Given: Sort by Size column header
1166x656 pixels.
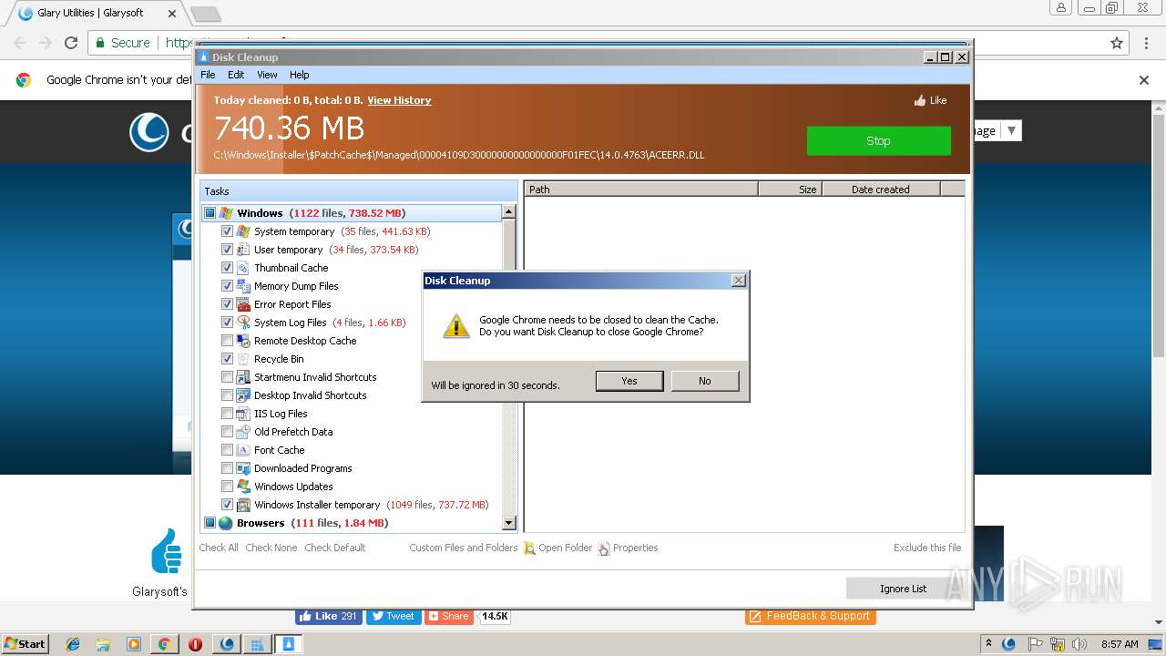Looking at the screenshot, I should (x=790, y=189).
